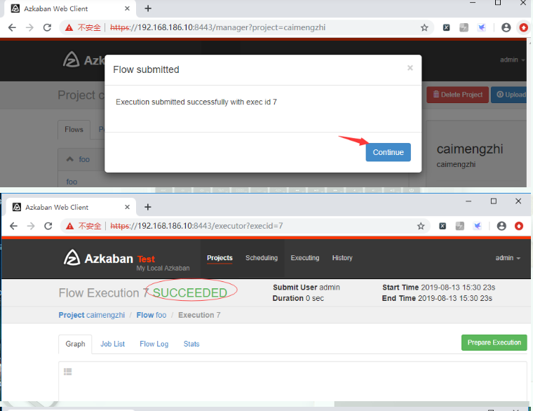Select Graph tab
533x411 pixels.
pyautogui.click(x=75, y=344)
